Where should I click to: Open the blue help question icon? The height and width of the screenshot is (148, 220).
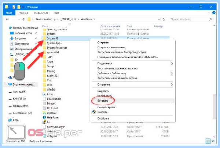(214, 13)
